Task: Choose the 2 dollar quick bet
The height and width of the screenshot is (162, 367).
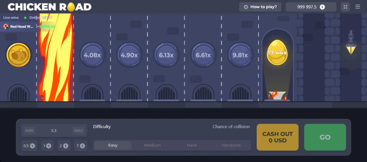Action: [x=64, y=146]
